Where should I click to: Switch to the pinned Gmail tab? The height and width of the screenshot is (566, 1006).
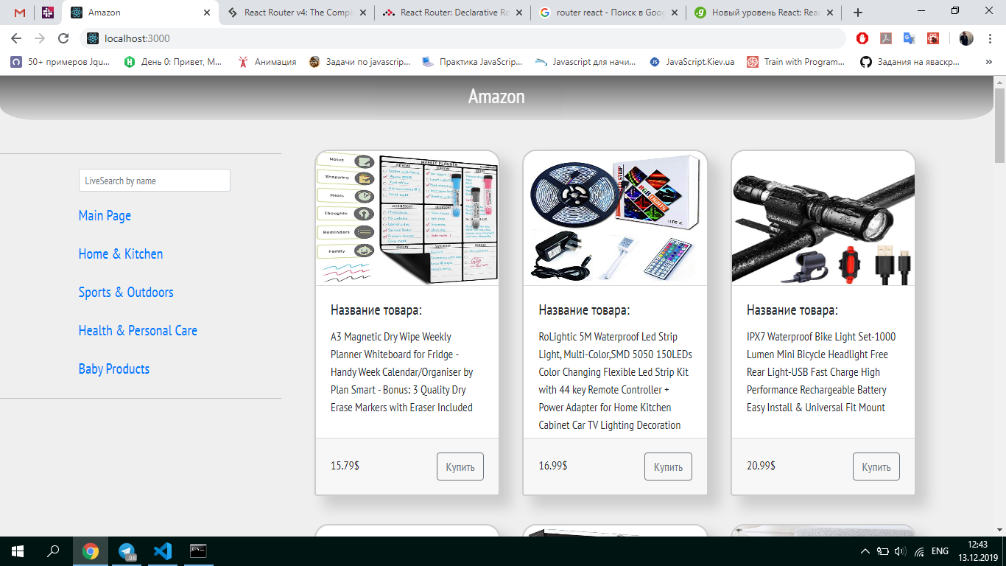tap(20, 13)
